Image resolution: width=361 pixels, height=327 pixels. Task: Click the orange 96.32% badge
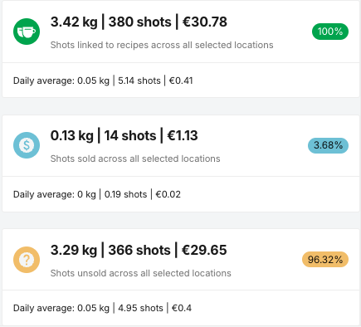(x=325, y=260)
